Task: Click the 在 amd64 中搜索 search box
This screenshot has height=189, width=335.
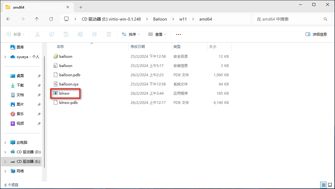Action: 289,19
